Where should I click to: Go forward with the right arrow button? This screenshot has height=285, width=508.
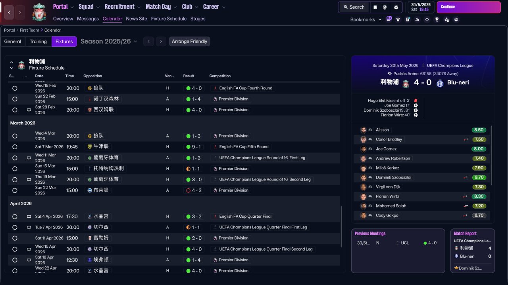coord(20,12)
